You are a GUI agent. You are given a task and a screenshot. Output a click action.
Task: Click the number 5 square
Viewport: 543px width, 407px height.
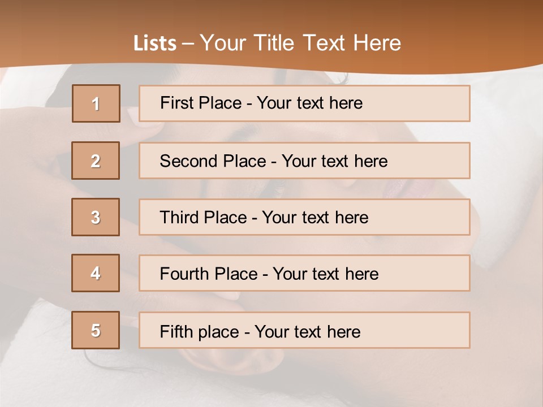point(96,330)
